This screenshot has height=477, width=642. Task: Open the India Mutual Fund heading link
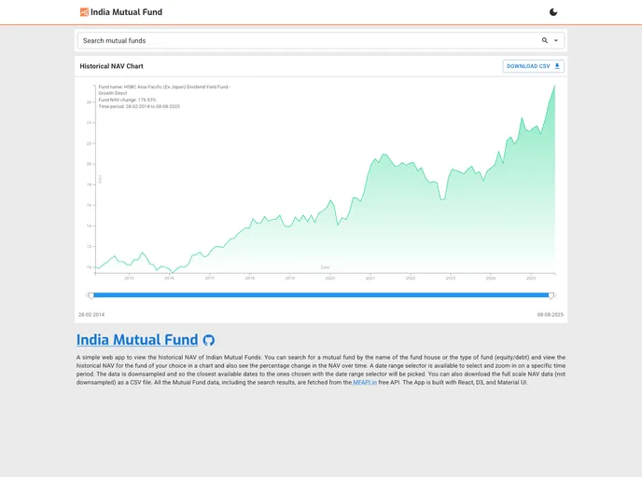[x=137, y=340]
